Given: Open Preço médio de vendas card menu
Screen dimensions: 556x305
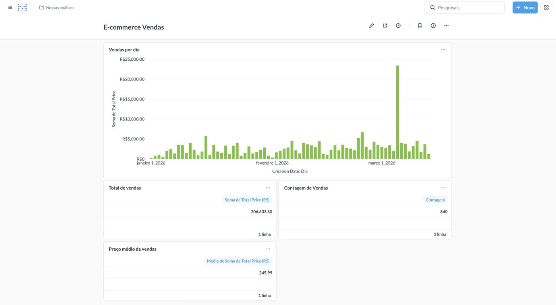Looking at the screenshot, I should tap(268, 249).
